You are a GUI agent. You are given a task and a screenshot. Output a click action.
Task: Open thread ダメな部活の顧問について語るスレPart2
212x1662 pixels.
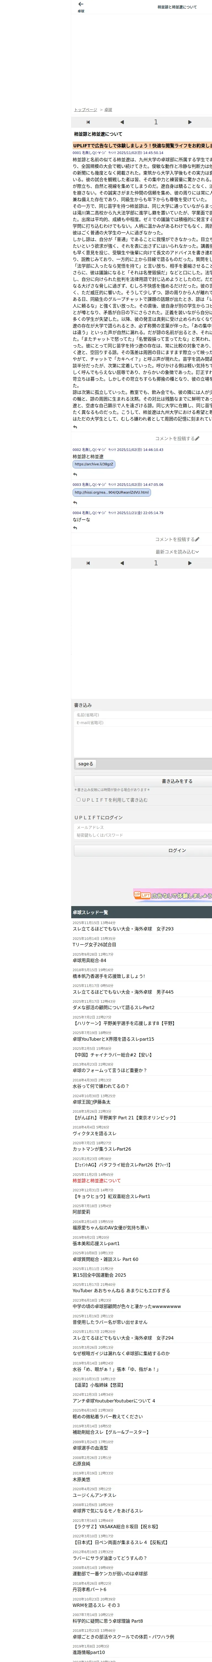click(x=113, y=1007)
